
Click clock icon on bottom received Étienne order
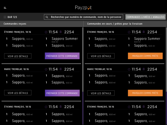point(46,107)
